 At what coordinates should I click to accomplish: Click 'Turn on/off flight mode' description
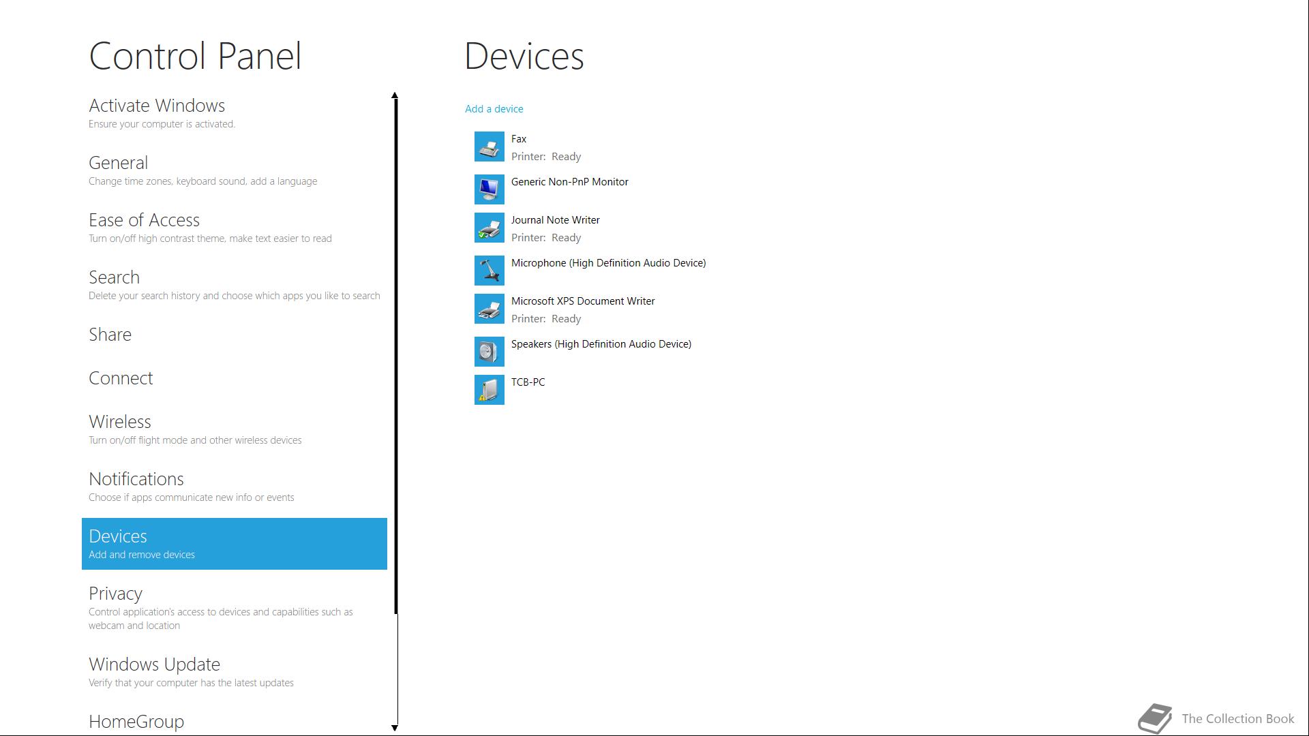195,440
